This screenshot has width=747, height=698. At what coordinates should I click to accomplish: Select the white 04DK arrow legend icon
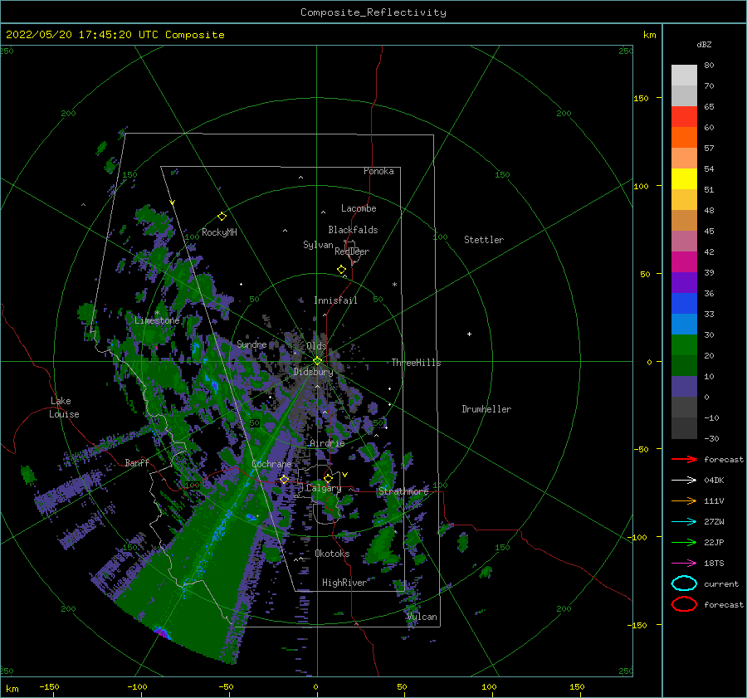(x=684, y=481)
